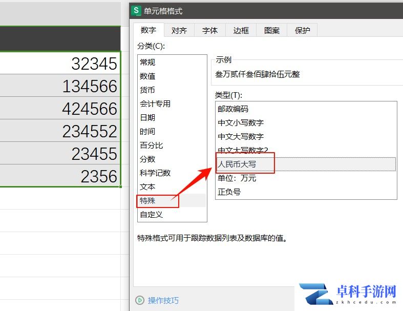403x311 pixels.
Task: Select the 时间 category
Action: point(172,132)
